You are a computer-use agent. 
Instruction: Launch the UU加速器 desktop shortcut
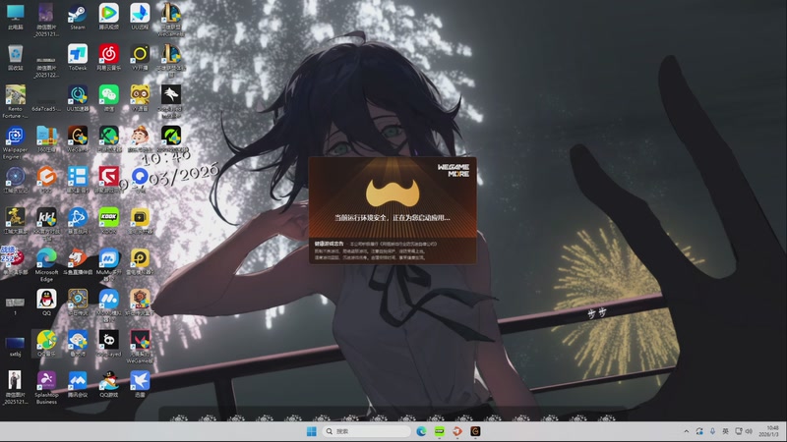(x=78, y=98)
